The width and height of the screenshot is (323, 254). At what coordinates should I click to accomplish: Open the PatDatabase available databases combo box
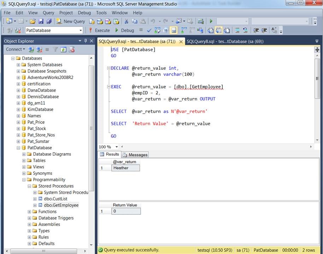pos(54,30)
